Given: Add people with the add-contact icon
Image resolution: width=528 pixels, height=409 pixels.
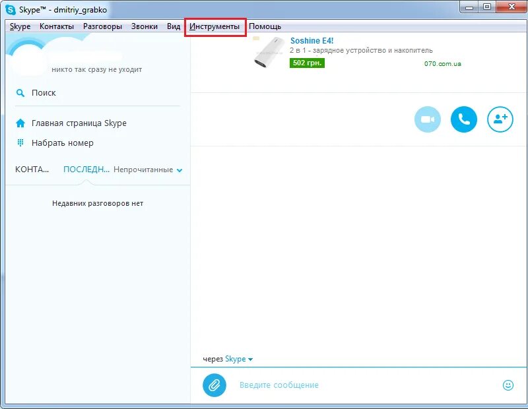Looking at the screenshot, I should coord(500,119).
